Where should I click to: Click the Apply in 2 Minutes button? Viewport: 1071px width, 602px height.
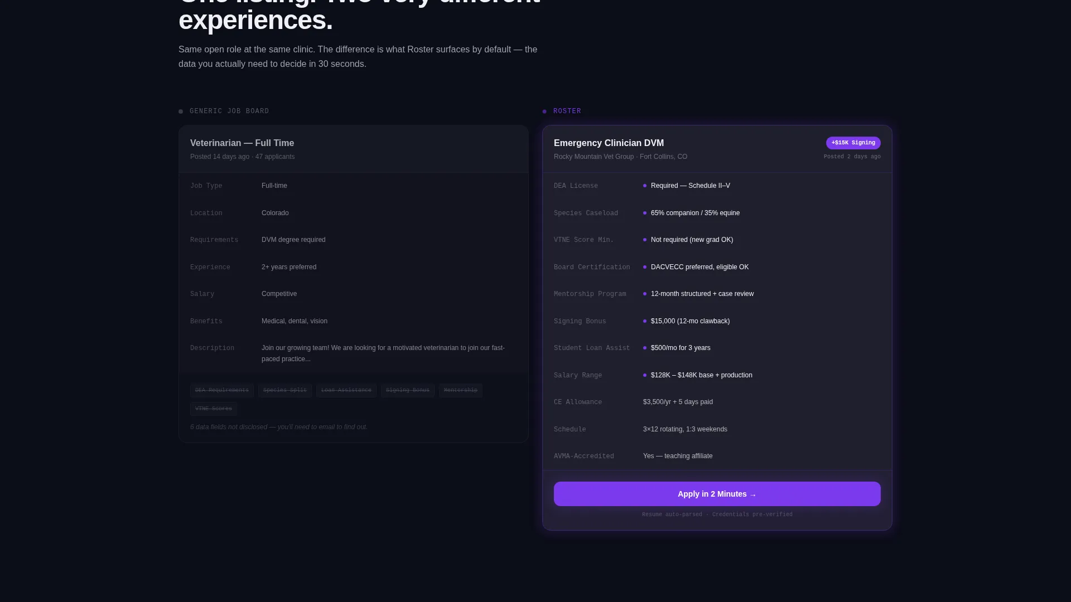pyautogui.click(x=717, y=494)
